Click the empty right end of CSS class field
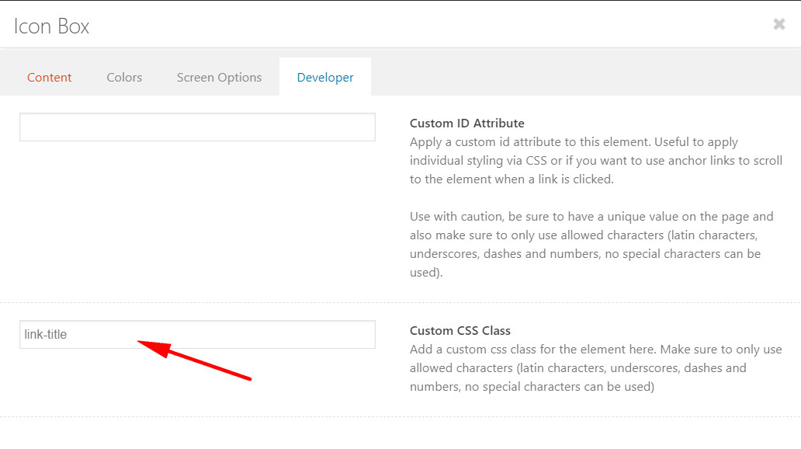This screenshot has width=801, height=449. (x=307, y=335)
